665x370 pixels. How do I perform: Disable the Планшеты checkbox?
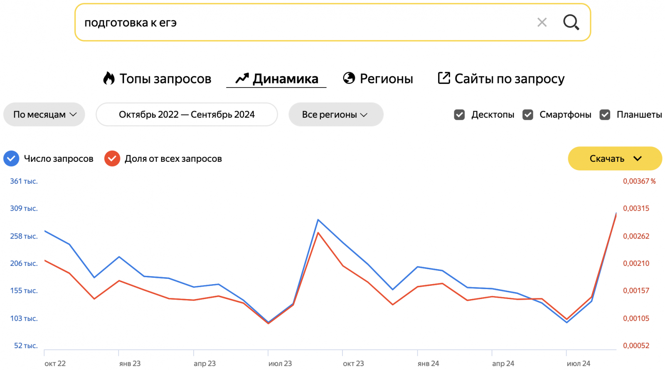click(x=605, y=114)
